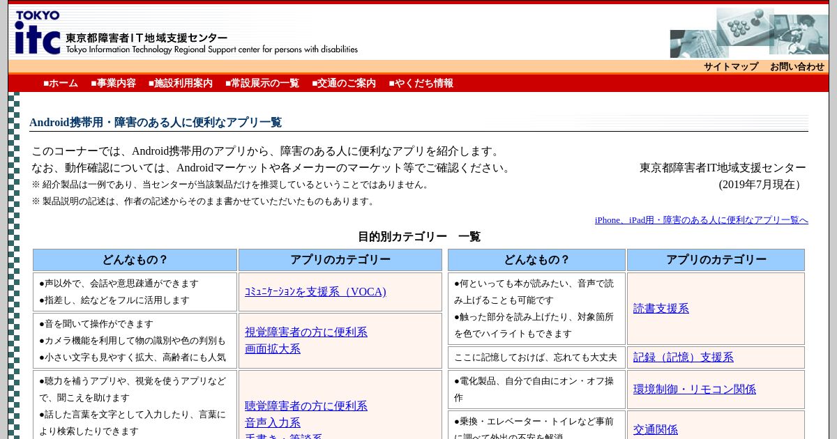Click the text ●小さい文字も見やすく拡大、高齢者にも人気
The width and height of the screenshot is (837, 439).
coord(133,357)
